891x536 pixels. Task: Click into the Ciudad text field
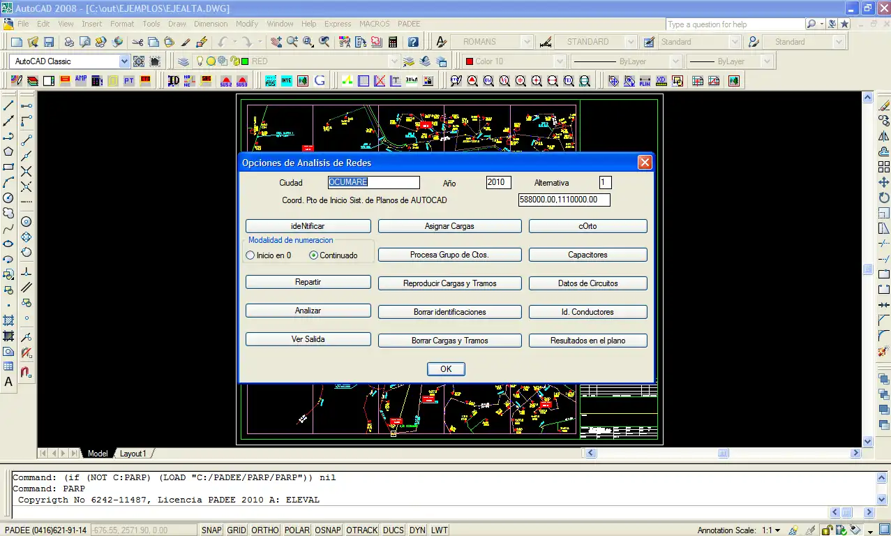coord(374,183)
